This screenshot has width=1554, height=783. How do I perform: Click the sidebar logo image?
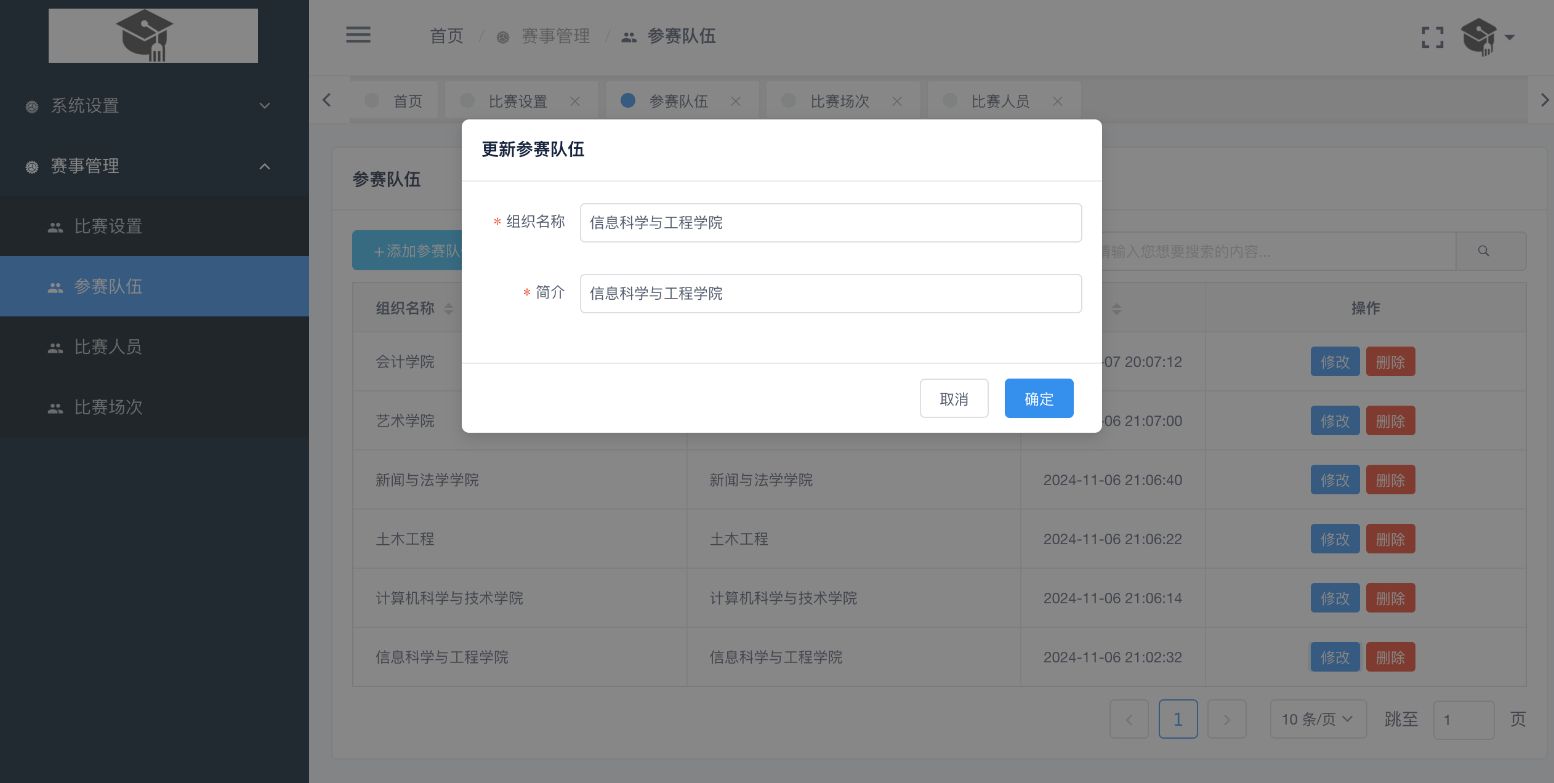click(x=153, y=36)
